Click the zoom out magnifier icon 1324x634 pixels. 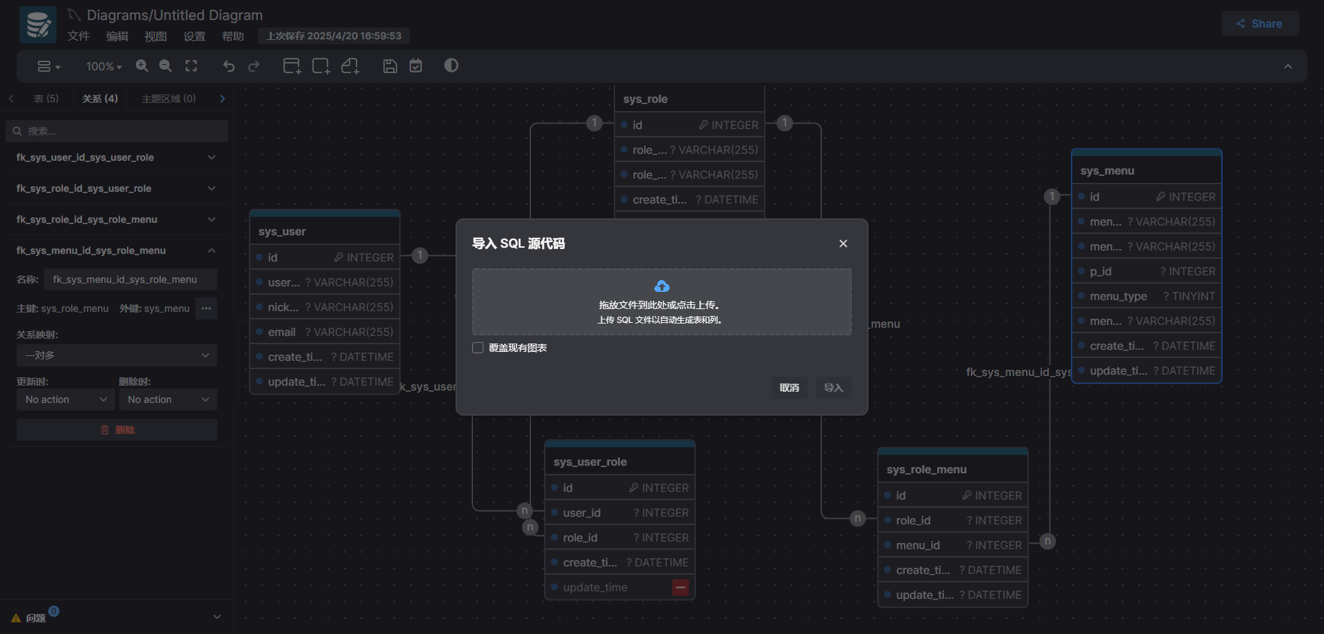[165, 66]
